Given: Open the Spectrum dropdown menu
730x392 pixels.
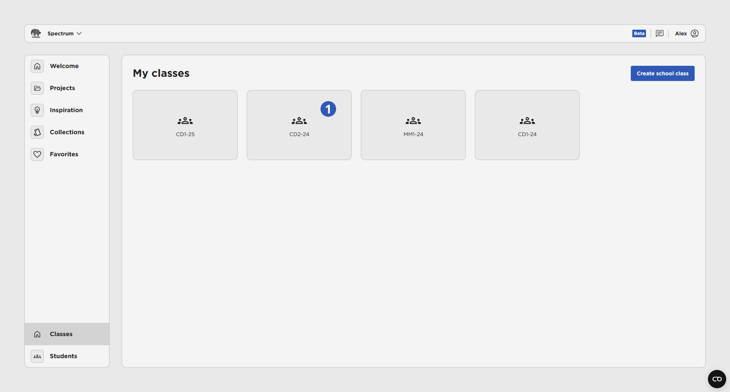Looking at the screenshot, I should click(x=64, y=33).
